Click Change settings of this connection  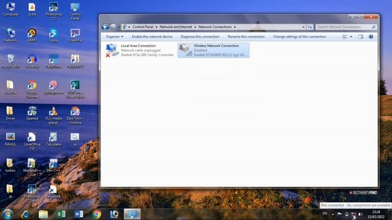click(300, 37)
